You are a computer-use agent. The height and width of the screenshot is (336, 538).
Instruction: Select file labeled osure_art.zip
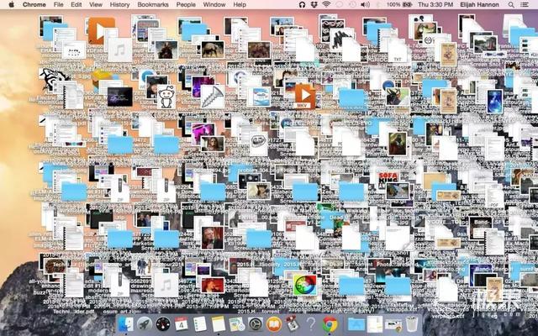(122, 312)
